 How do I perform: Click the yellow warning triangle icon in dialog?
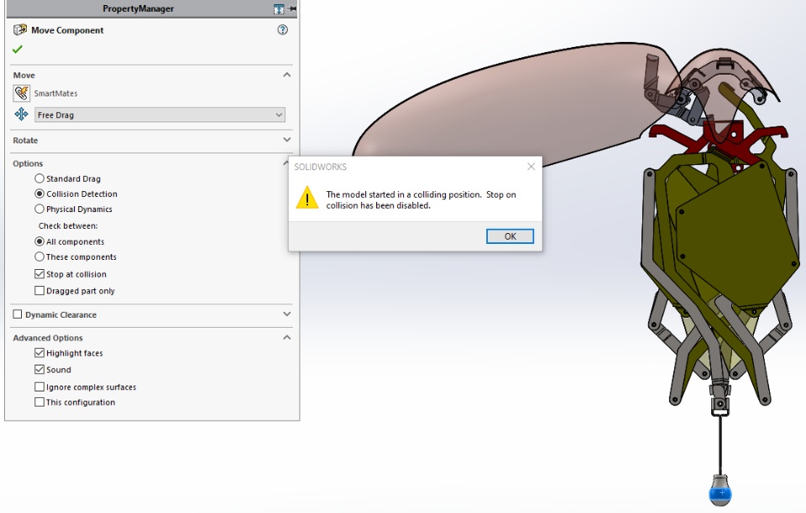(307, 198)
